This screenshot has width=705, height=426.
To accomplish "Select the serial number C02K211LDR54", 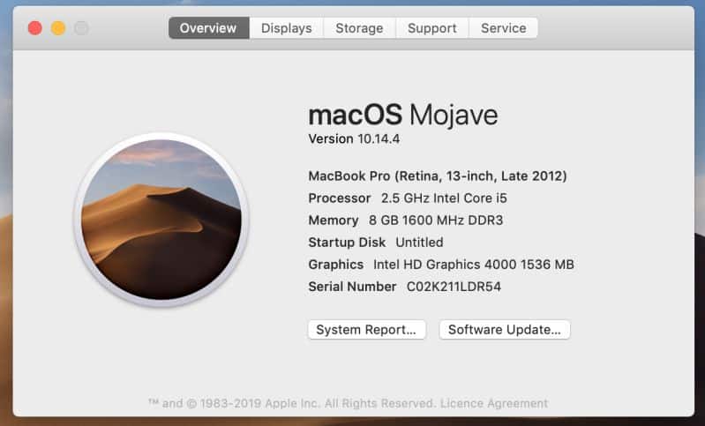I will pos(454,287).
